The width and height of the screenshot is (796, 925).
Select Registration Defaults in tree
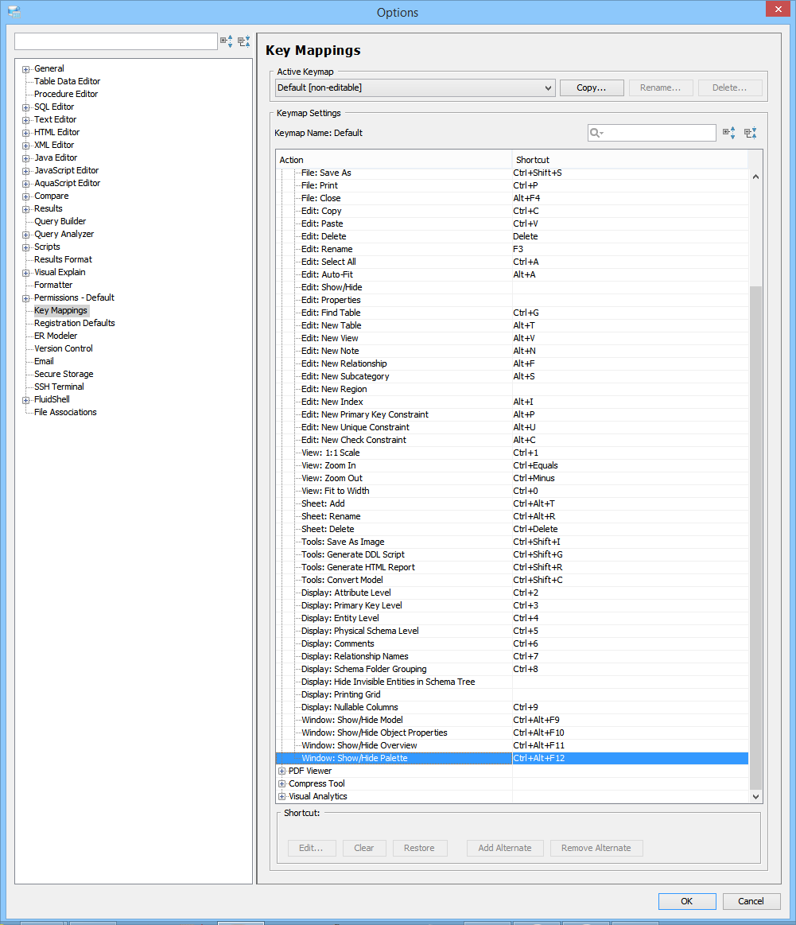pos(74,323)
